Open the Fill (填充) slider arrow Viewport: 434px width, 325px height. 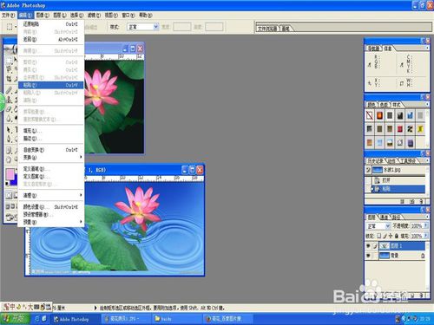(x=425, y=236)
